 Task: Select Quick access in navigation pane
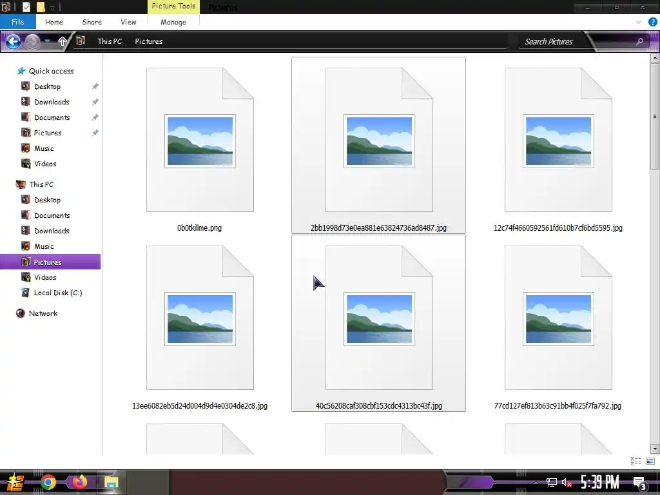coord(51,71)
